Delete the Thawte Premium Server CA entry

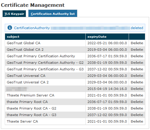click(x=137, y=95)
